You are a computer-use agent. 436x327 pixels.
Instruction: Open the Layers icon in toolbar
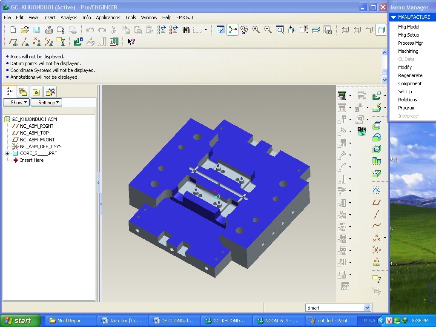click(316, 30)
